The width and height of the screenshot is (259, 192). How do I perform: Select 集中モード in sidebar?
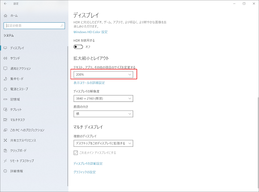[17, 79]
